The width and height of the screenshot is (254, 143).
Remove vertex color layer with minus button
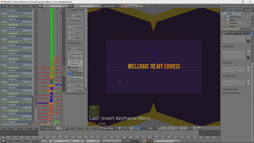click(249, 84)
